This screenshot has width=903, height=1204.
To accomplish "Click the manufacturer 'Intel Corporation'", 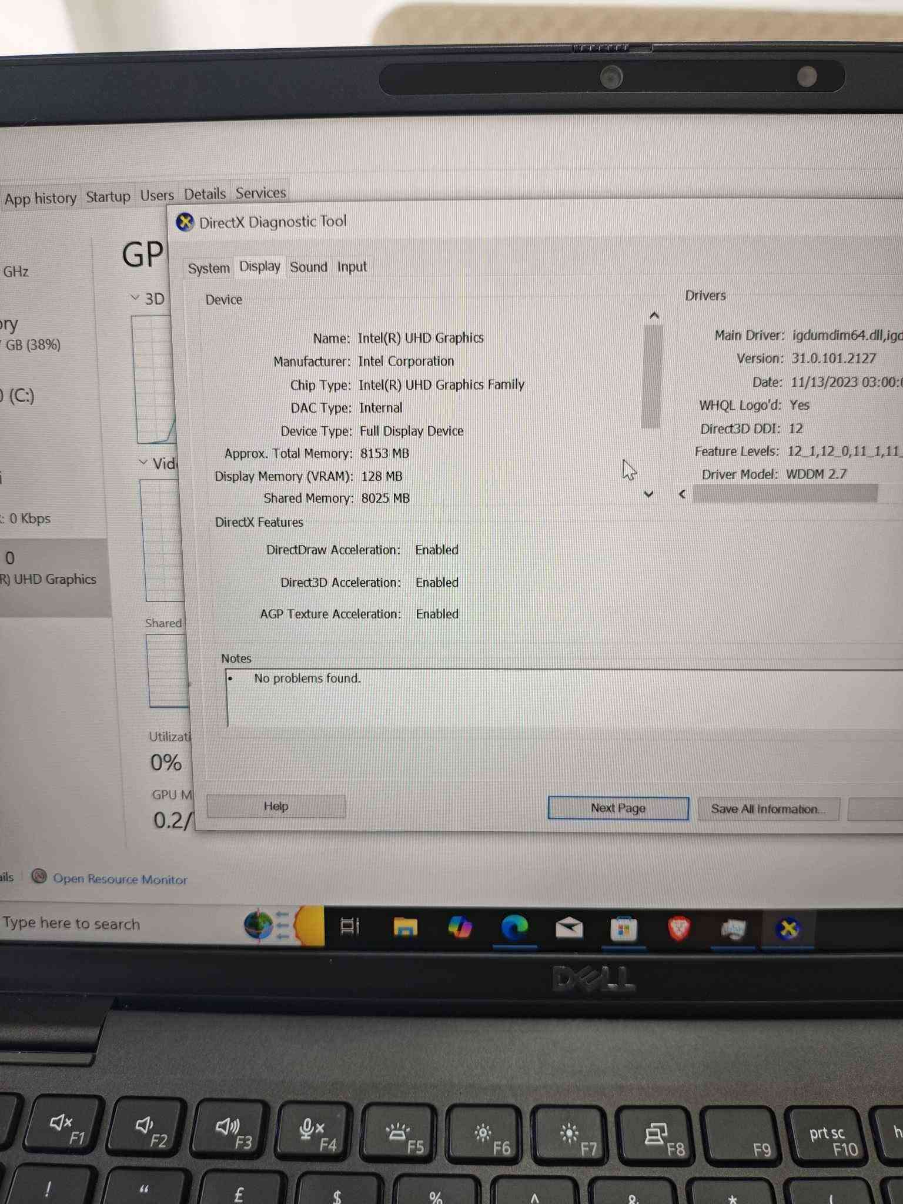I will [x=406, y=361].
